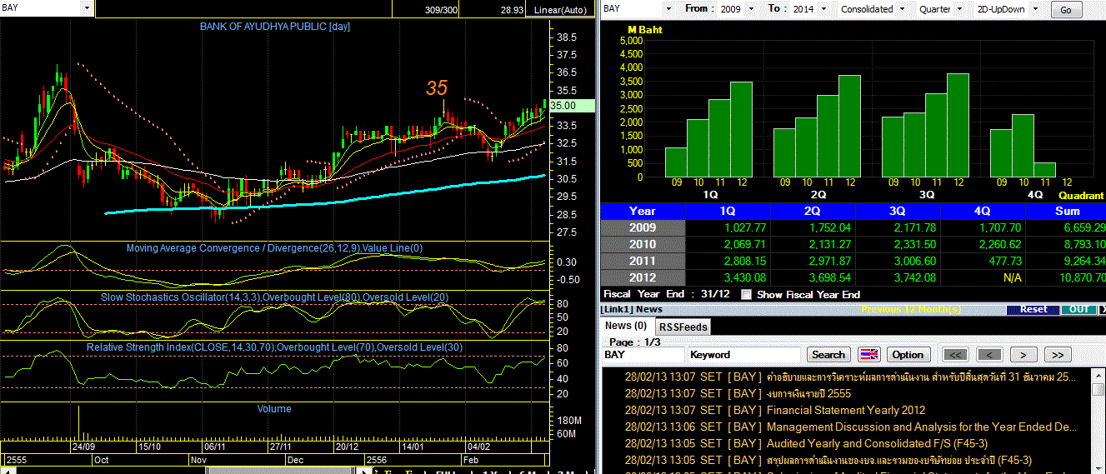Toggle the Thai/English language flag icon
This screenshot has width=1106, height=474.
tap(868, 354)
